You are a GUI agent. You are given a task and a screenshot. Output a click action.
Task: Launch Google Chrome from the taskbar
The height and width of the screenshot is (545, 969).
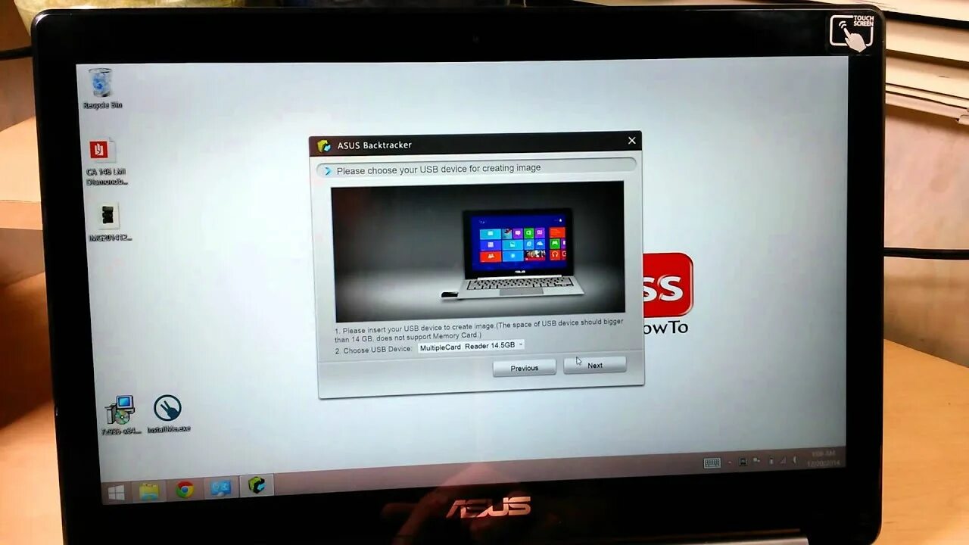pos(185,490)
